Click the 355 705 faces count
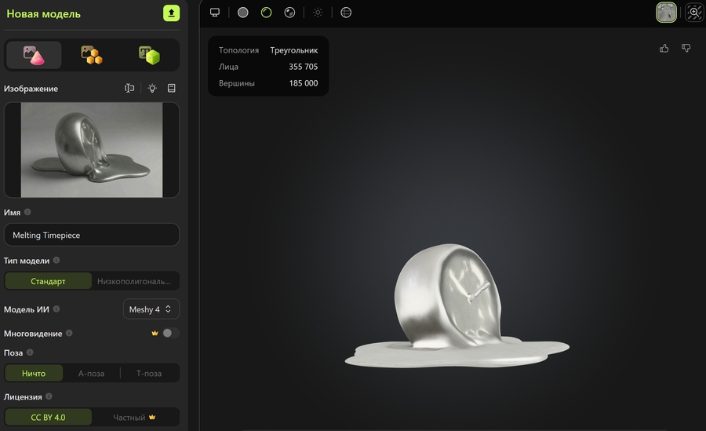Screen dimensions: 706x431 304,67
